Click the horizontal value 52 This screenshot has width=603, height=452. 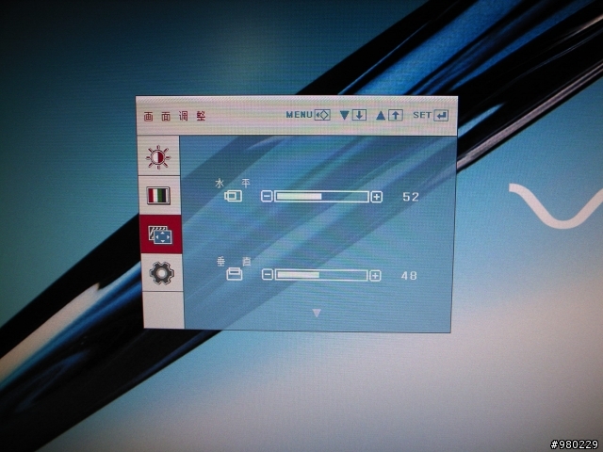tap(411, 197)
